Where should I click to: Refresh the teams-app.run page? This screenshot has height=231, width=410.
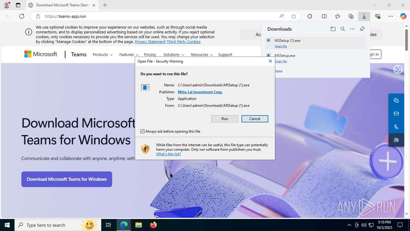tap(22, 16)
